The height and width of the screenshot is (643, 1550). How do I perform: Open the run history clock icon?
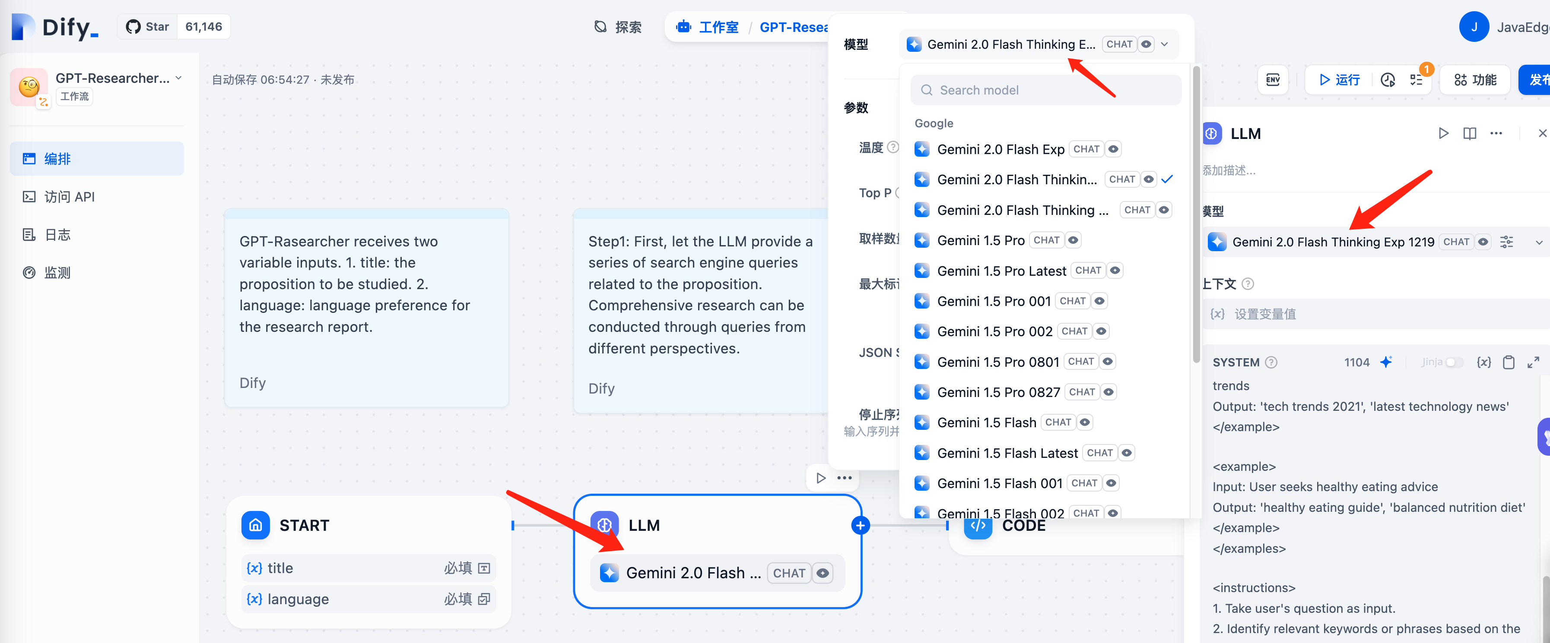tap(1388, 80)
